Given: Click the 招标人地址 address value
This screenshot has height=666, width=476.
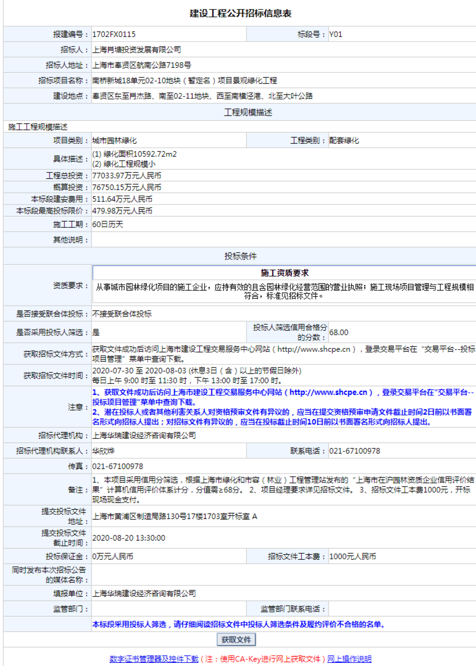Looking at the screenshot, I should (x=141, y=65).
